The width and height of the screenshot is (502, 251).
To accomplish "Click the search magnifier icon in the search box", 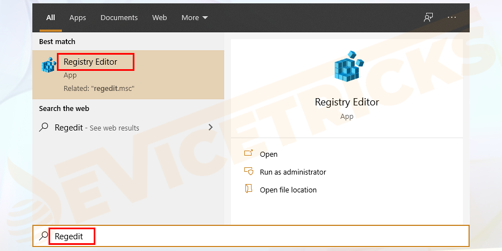I will click(x=44, y=236).
